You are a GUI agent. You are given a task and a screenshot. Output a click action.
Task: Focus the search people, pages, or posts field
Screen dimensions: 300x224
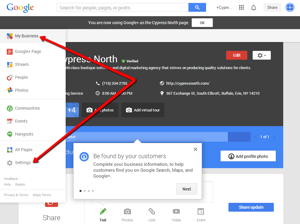point(123,7)
